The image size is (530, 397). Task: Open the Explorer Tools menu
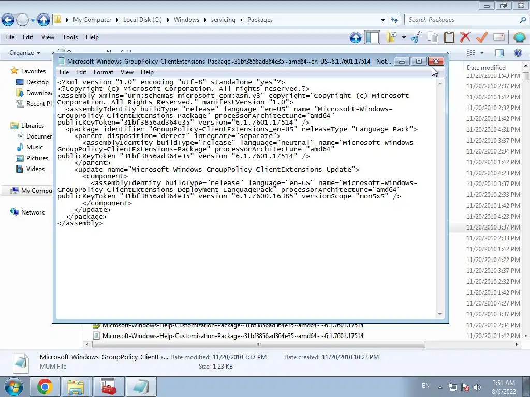(x=70, y=37)
